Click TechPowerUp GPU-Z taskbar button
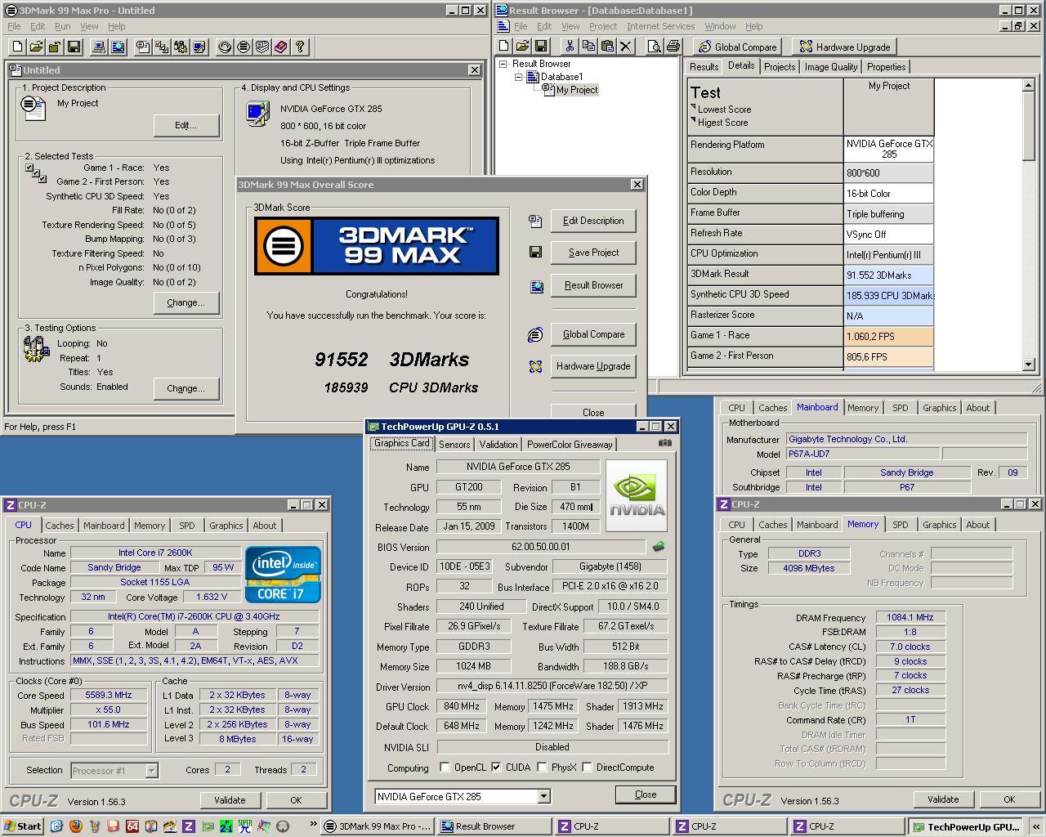Viewport: 1046px width, 837px height. pos(965,826)
